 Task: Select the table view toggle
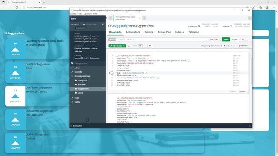pyautogui.click(x=150, y=46)
